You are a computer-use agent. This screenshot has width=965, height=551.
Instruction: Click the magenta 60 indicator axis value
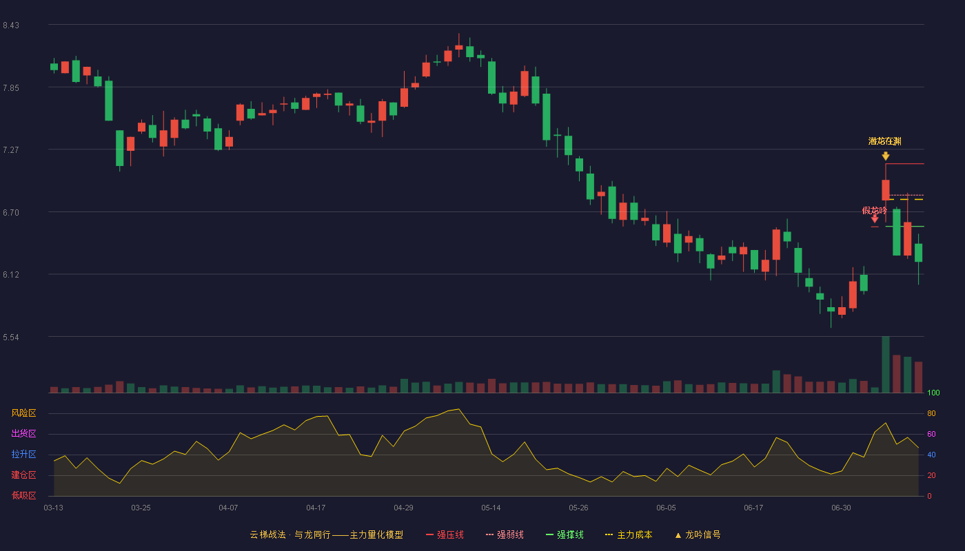click(931, 434)
